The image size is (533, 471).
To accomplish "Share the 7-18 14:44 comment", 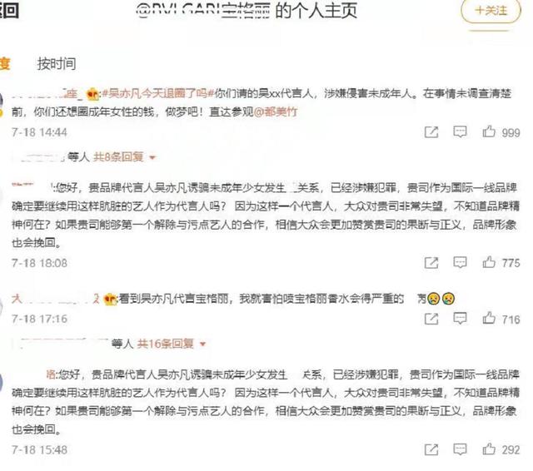I will coord(431,131).
